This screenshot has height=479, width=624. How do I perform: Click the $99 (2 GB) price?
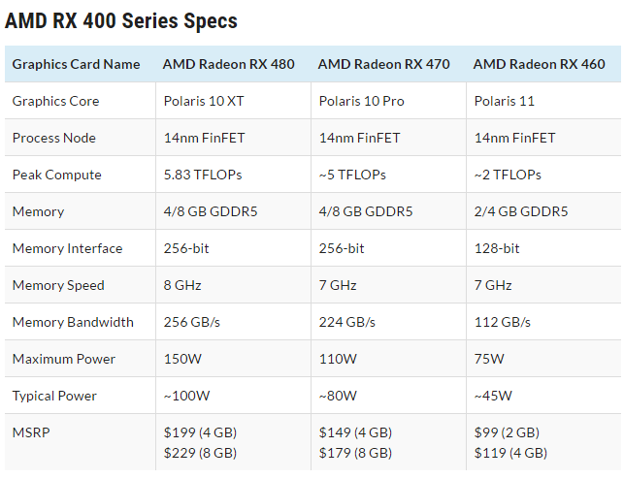pyautogui.click(x=507, y=432)
